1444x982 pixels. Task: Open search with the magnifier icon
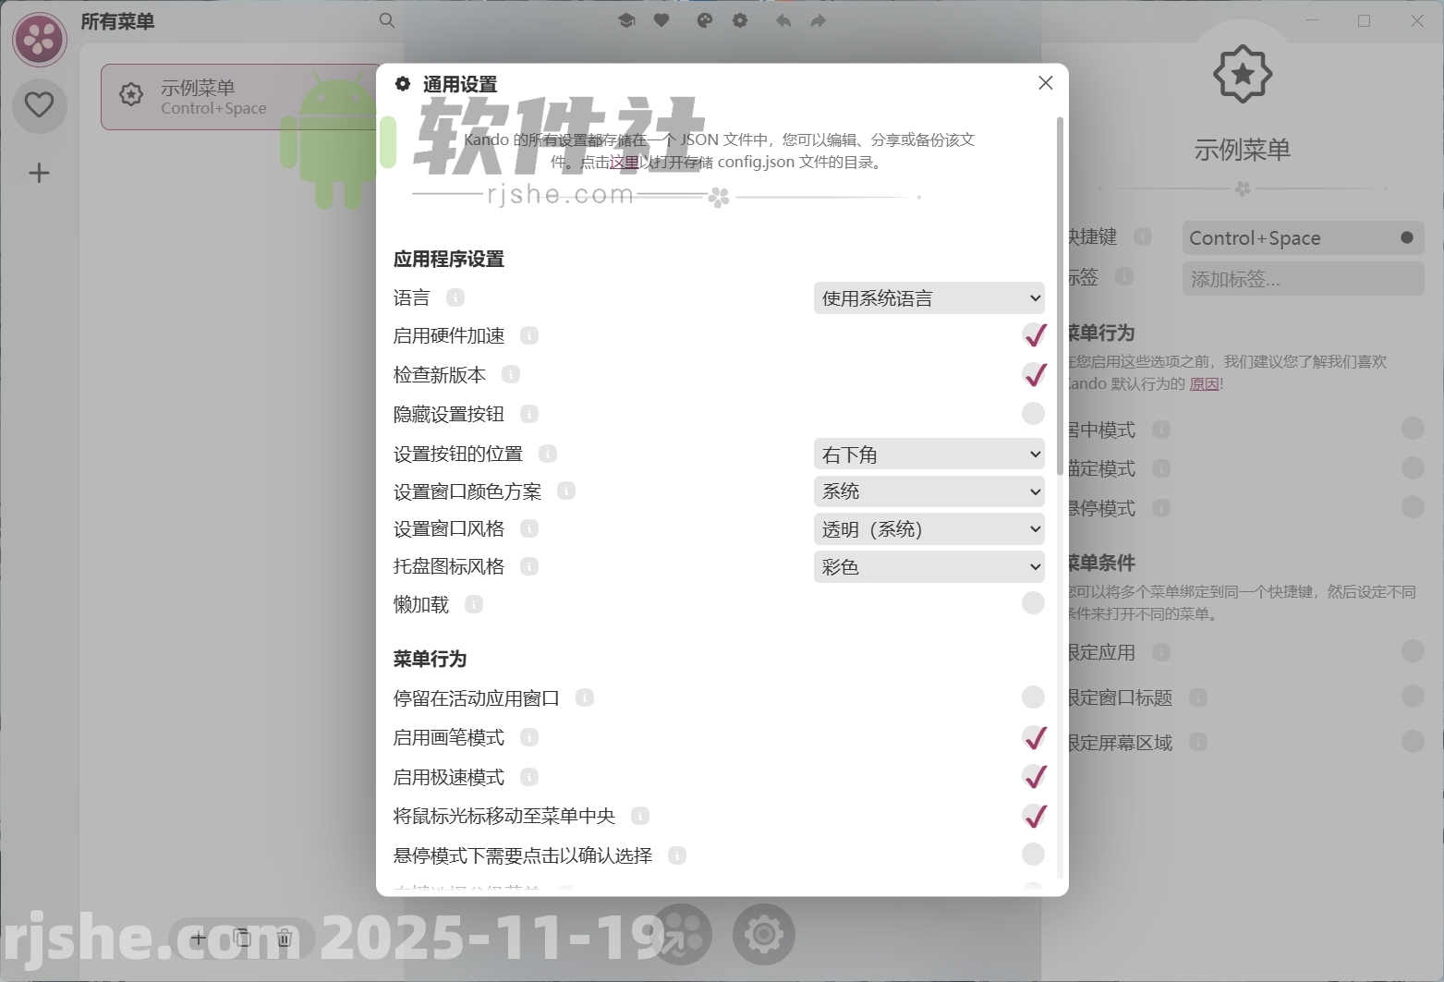coord(387,20)
